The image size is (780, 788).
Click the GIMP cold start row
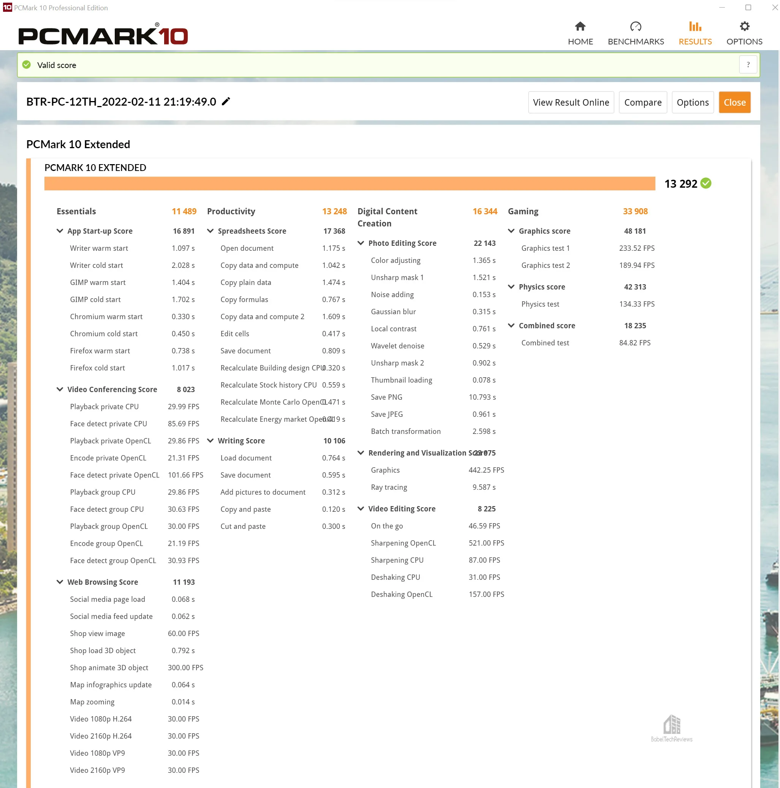click(x=132, y=300)
